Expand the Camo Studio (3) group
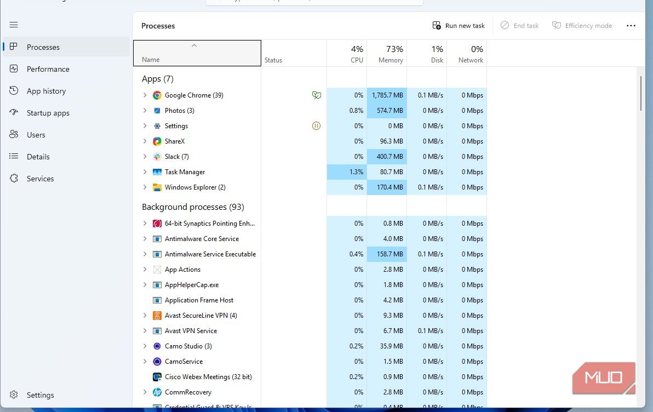 click(x=145, y=346)
